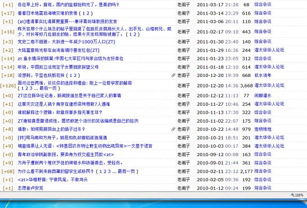Image resolution: width=307 pixels, height=208 pixels.
Task: Jump to 最后一页 of 西藏的留学生 thread
Action: click(x=125, y=171)
